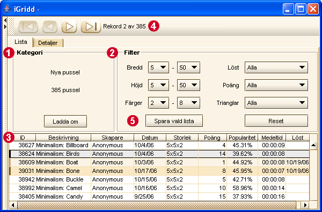Click Spara vald lista button
This screenshot has height=212, width=322.
click(174, 121)
